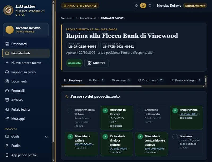
Task: Click the tab bar scroll right arrow
Action: coord(204,86)
